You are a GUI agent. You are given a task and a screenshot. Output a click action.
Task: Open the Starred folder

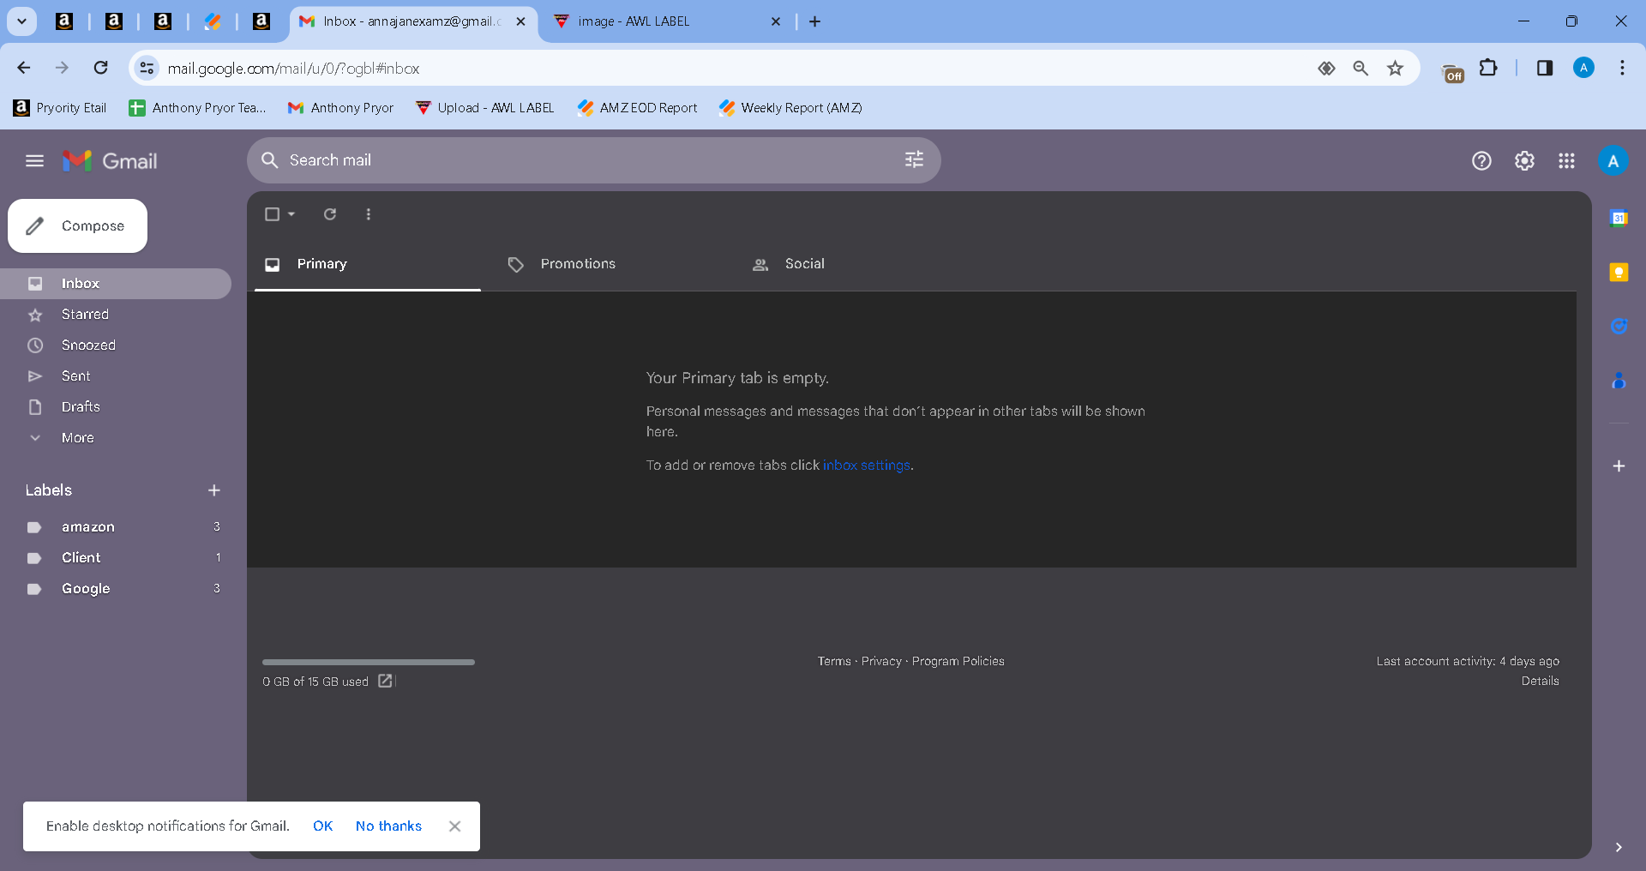(116, 315)
